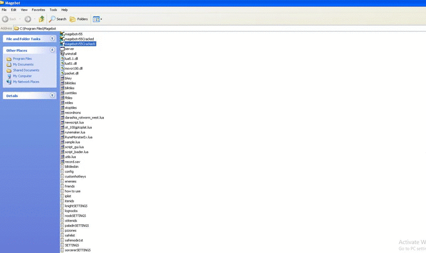Open the Favorites menu
The image size is (426, 253).
(x=38, y=10)
